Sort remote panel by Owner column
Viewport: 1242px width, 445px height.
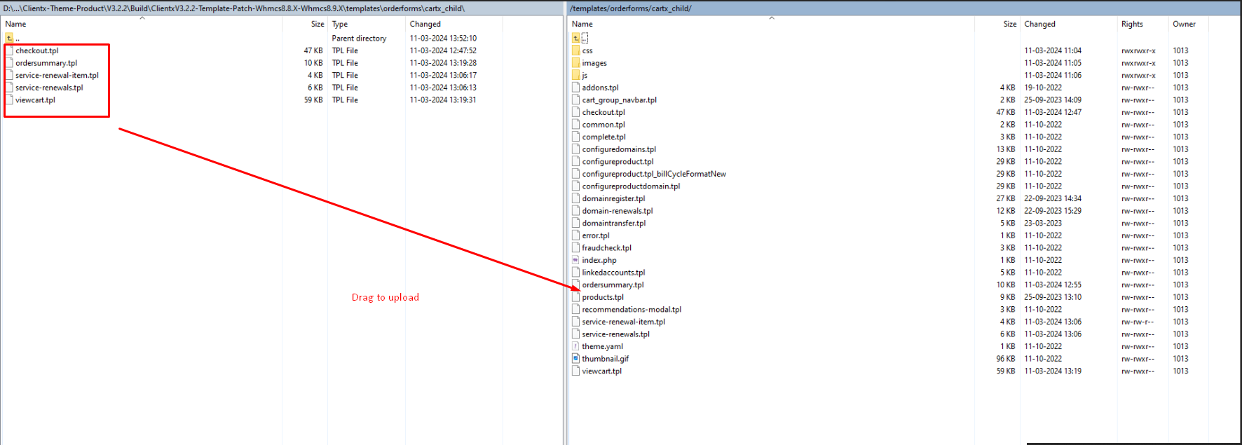1184,24
